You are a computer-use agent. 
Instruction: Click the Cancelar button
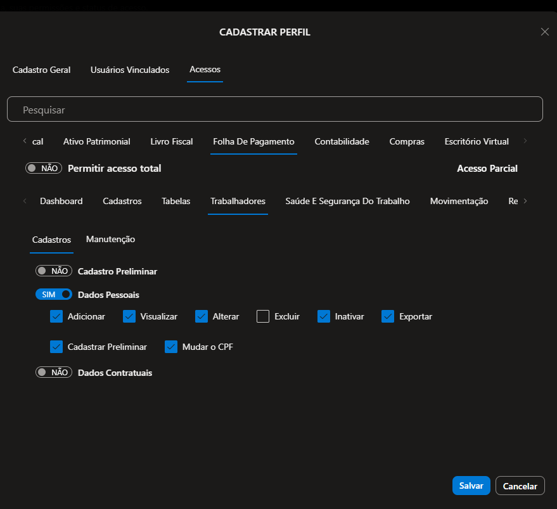click(x=520, y=486)
